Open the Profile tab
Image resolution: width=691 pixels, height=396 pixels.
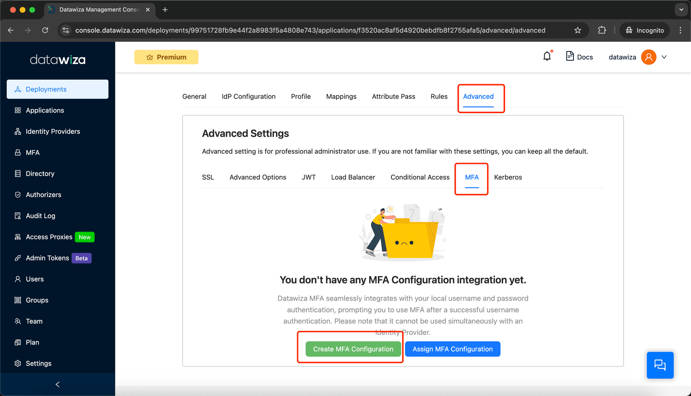point(301,97)
